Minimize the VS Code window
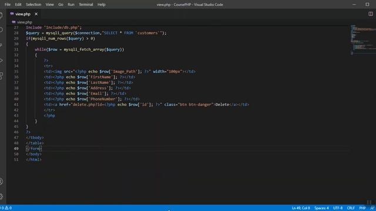Image resolution: width=376 pixels, height=211 pixels. click(x=354, y=5)
